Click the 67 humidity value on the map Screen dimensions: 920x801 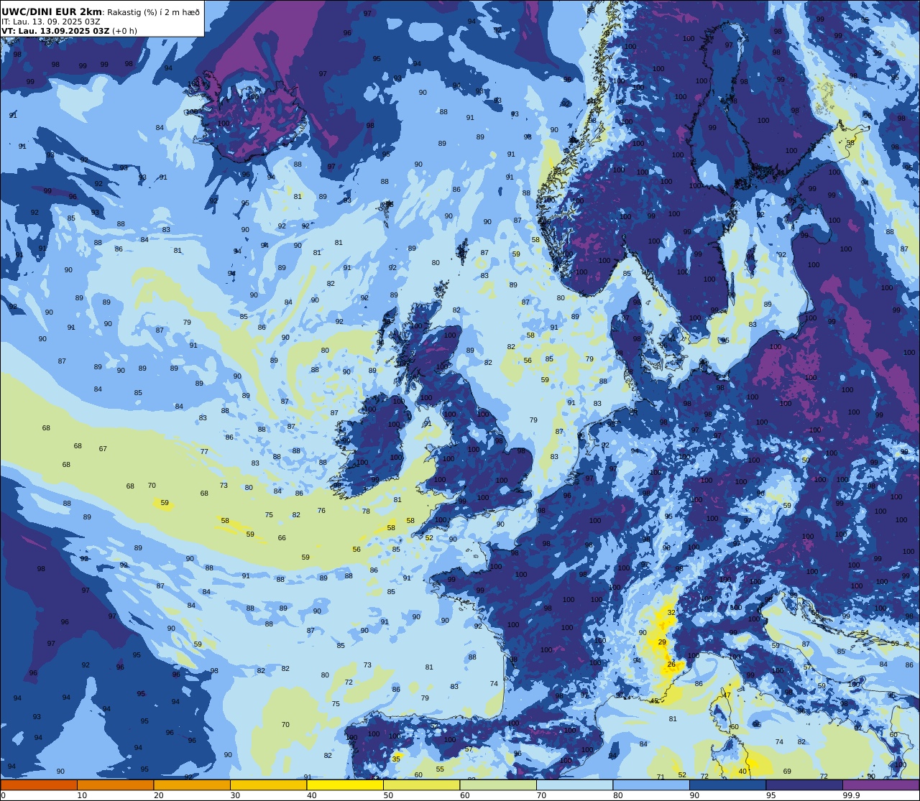(103, 448)
